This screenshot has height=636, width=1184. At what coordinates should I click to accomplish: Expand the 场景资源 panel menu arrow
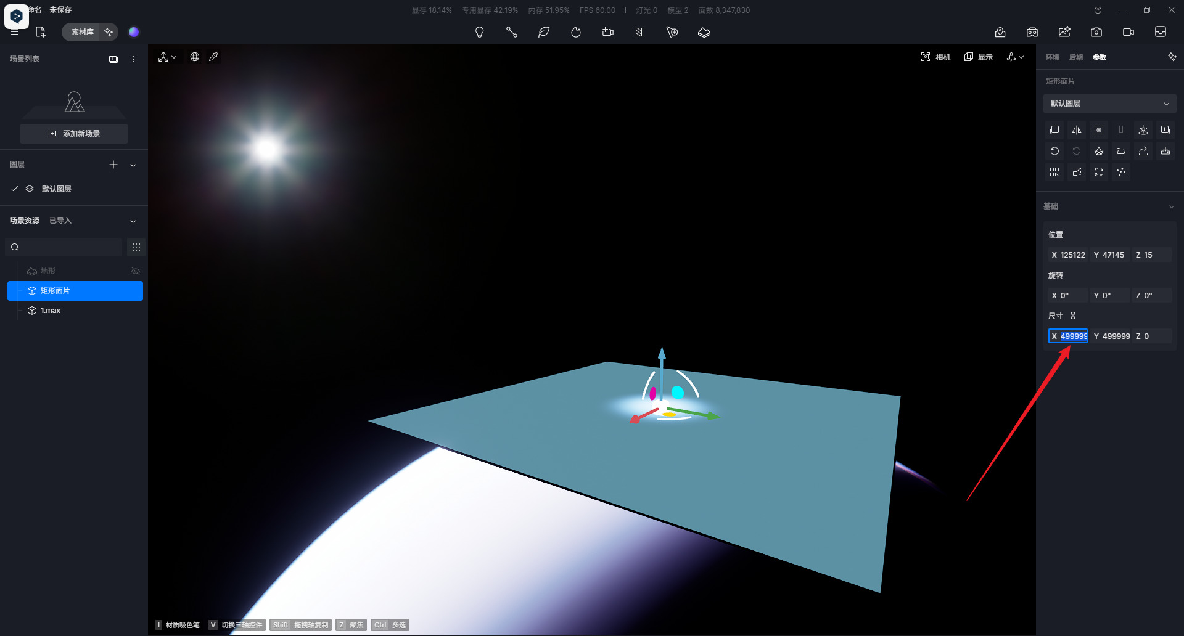[133, 221]
